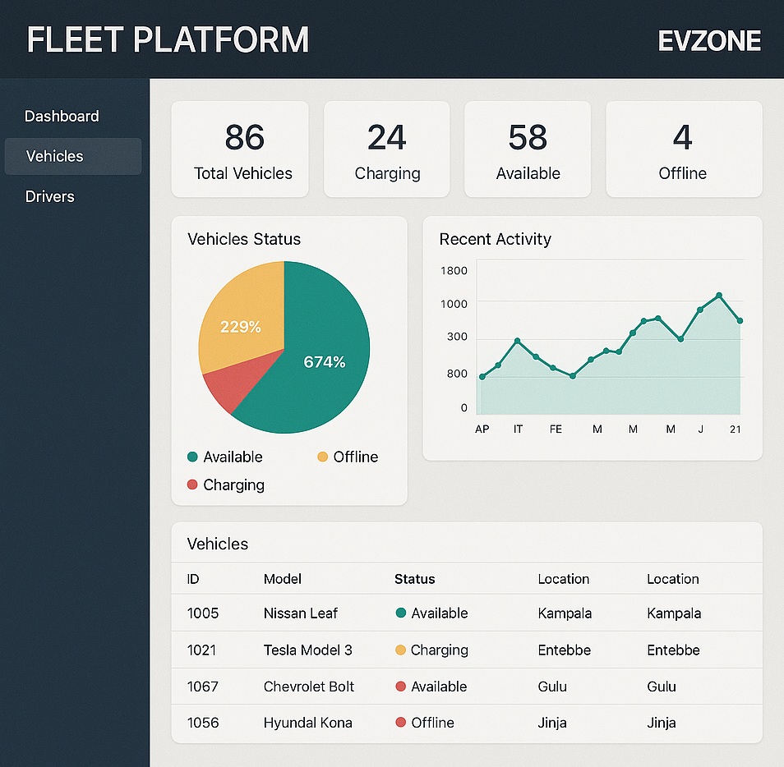Open the Offline count card
The image size is (784, 767).
coord(683,149)
